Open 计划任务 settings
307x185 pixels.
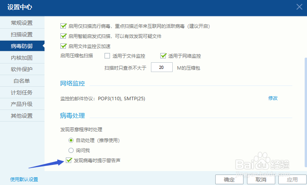point(22,92)
